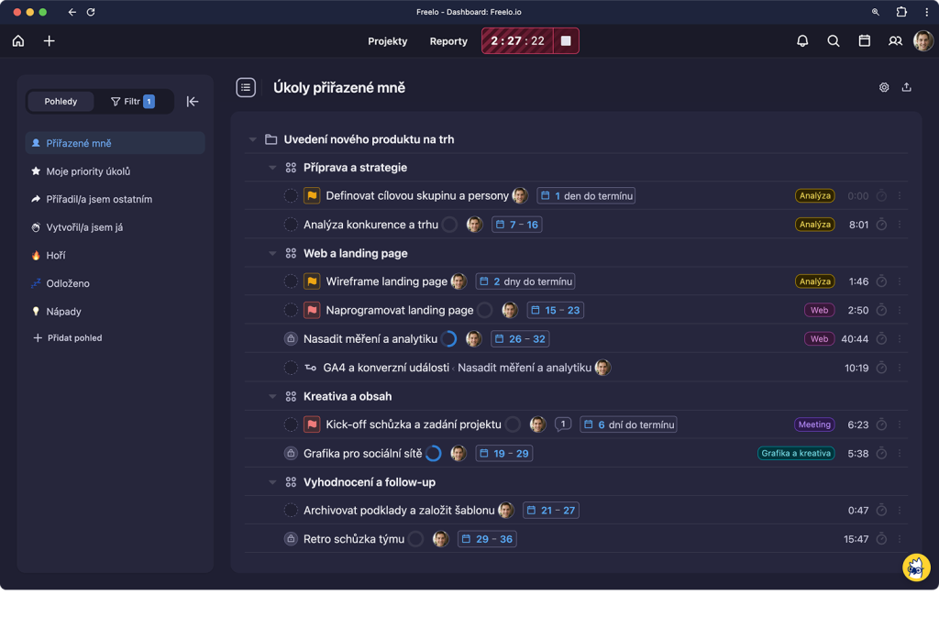Collapse the Uvedení nového produktu na trh project
Viewport: 939px width, 639px height.
[253, 139]
